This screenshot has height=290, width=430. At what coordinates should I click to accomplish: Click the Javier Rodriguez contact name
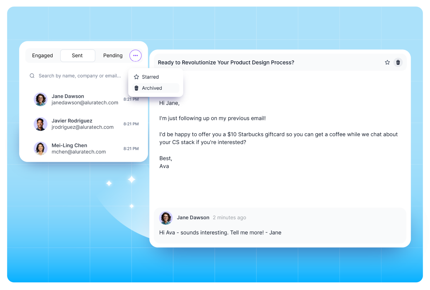pos(72,121)
